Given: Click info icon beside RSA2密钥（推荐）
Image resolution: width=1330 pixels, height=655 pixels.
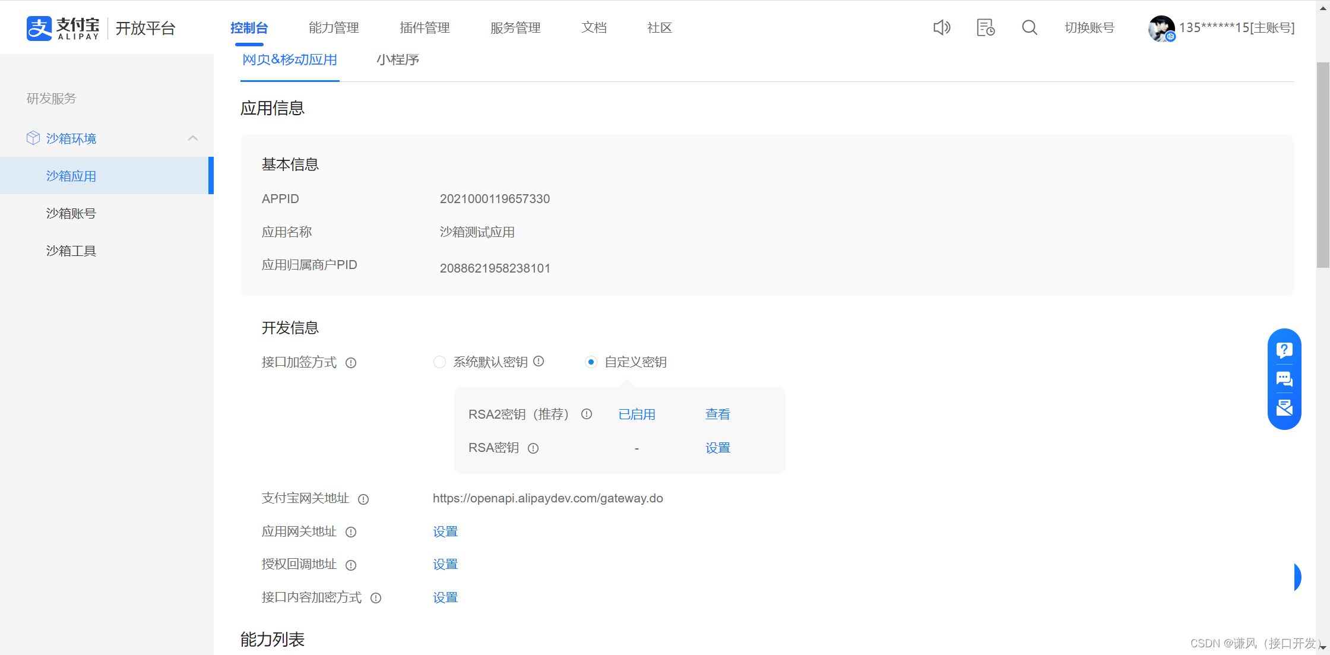Looking at the screenshot, I should (x=587, y=414).
